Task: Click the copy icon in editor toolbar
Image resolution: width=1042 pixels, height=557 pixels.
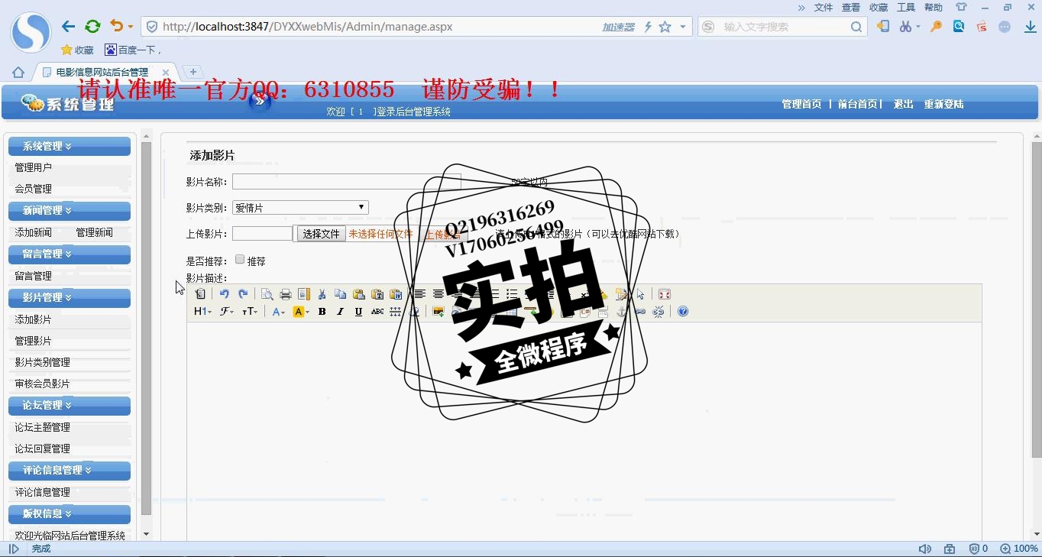Action: point(340,294)
